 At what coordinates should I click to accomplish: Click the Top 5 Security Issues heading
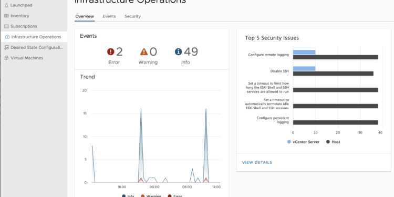(x=272, y=38)
